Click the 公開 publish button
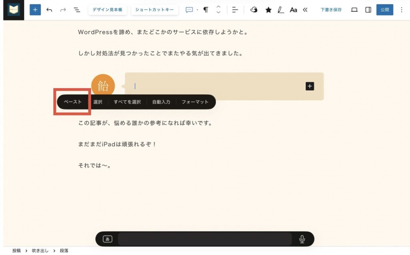Screen dimensions: 410x255 (x=385, y=10)
